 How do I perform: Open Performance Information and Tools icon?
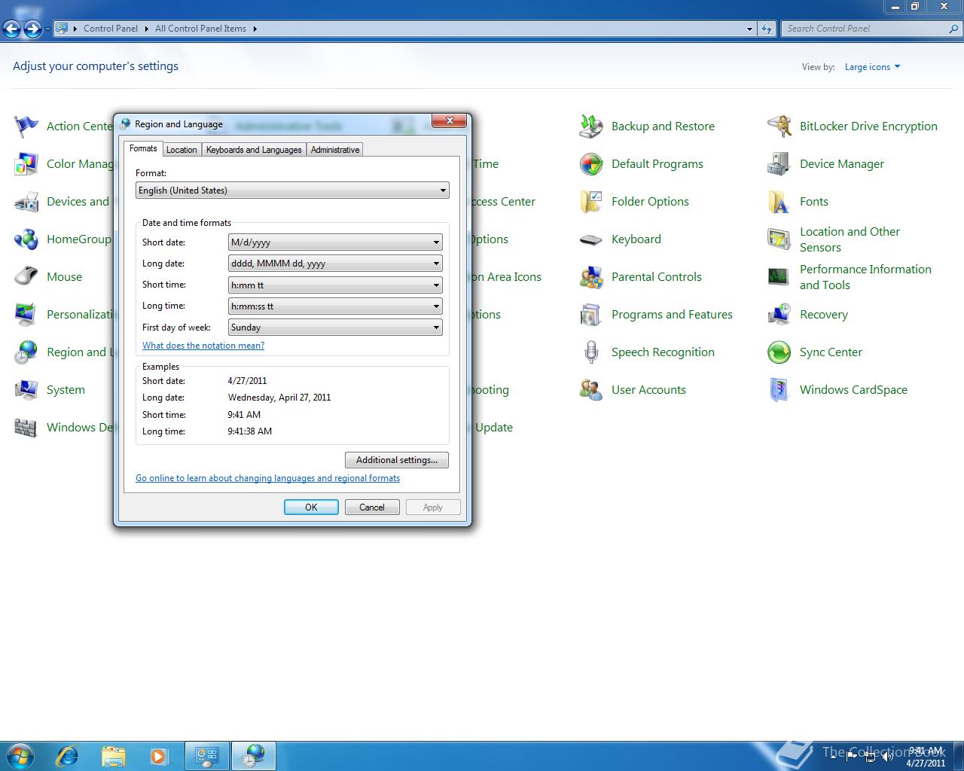coord(779,276)
